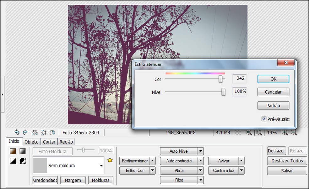Click the Foto 3456 x 2304 size label

pos(81,133)
